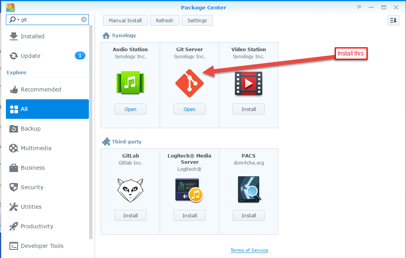Open the Installed packages section
Screen dimensions: 406x258
coord(47,36)
